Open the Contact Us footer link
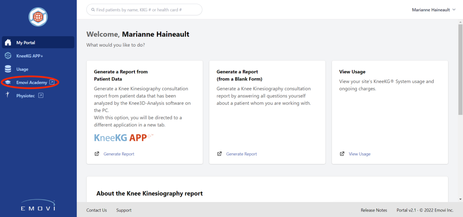The width and height of the screenshot is (463, 217). (97, 210)
